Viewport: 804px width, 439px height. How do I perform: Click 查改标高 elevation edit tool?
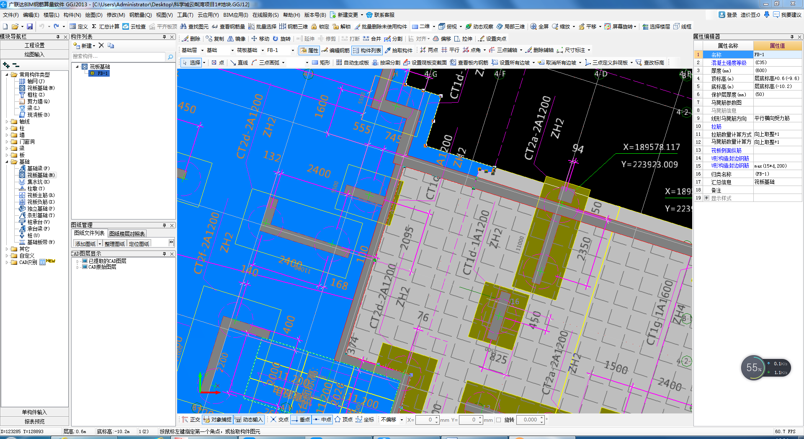[650, 62]
